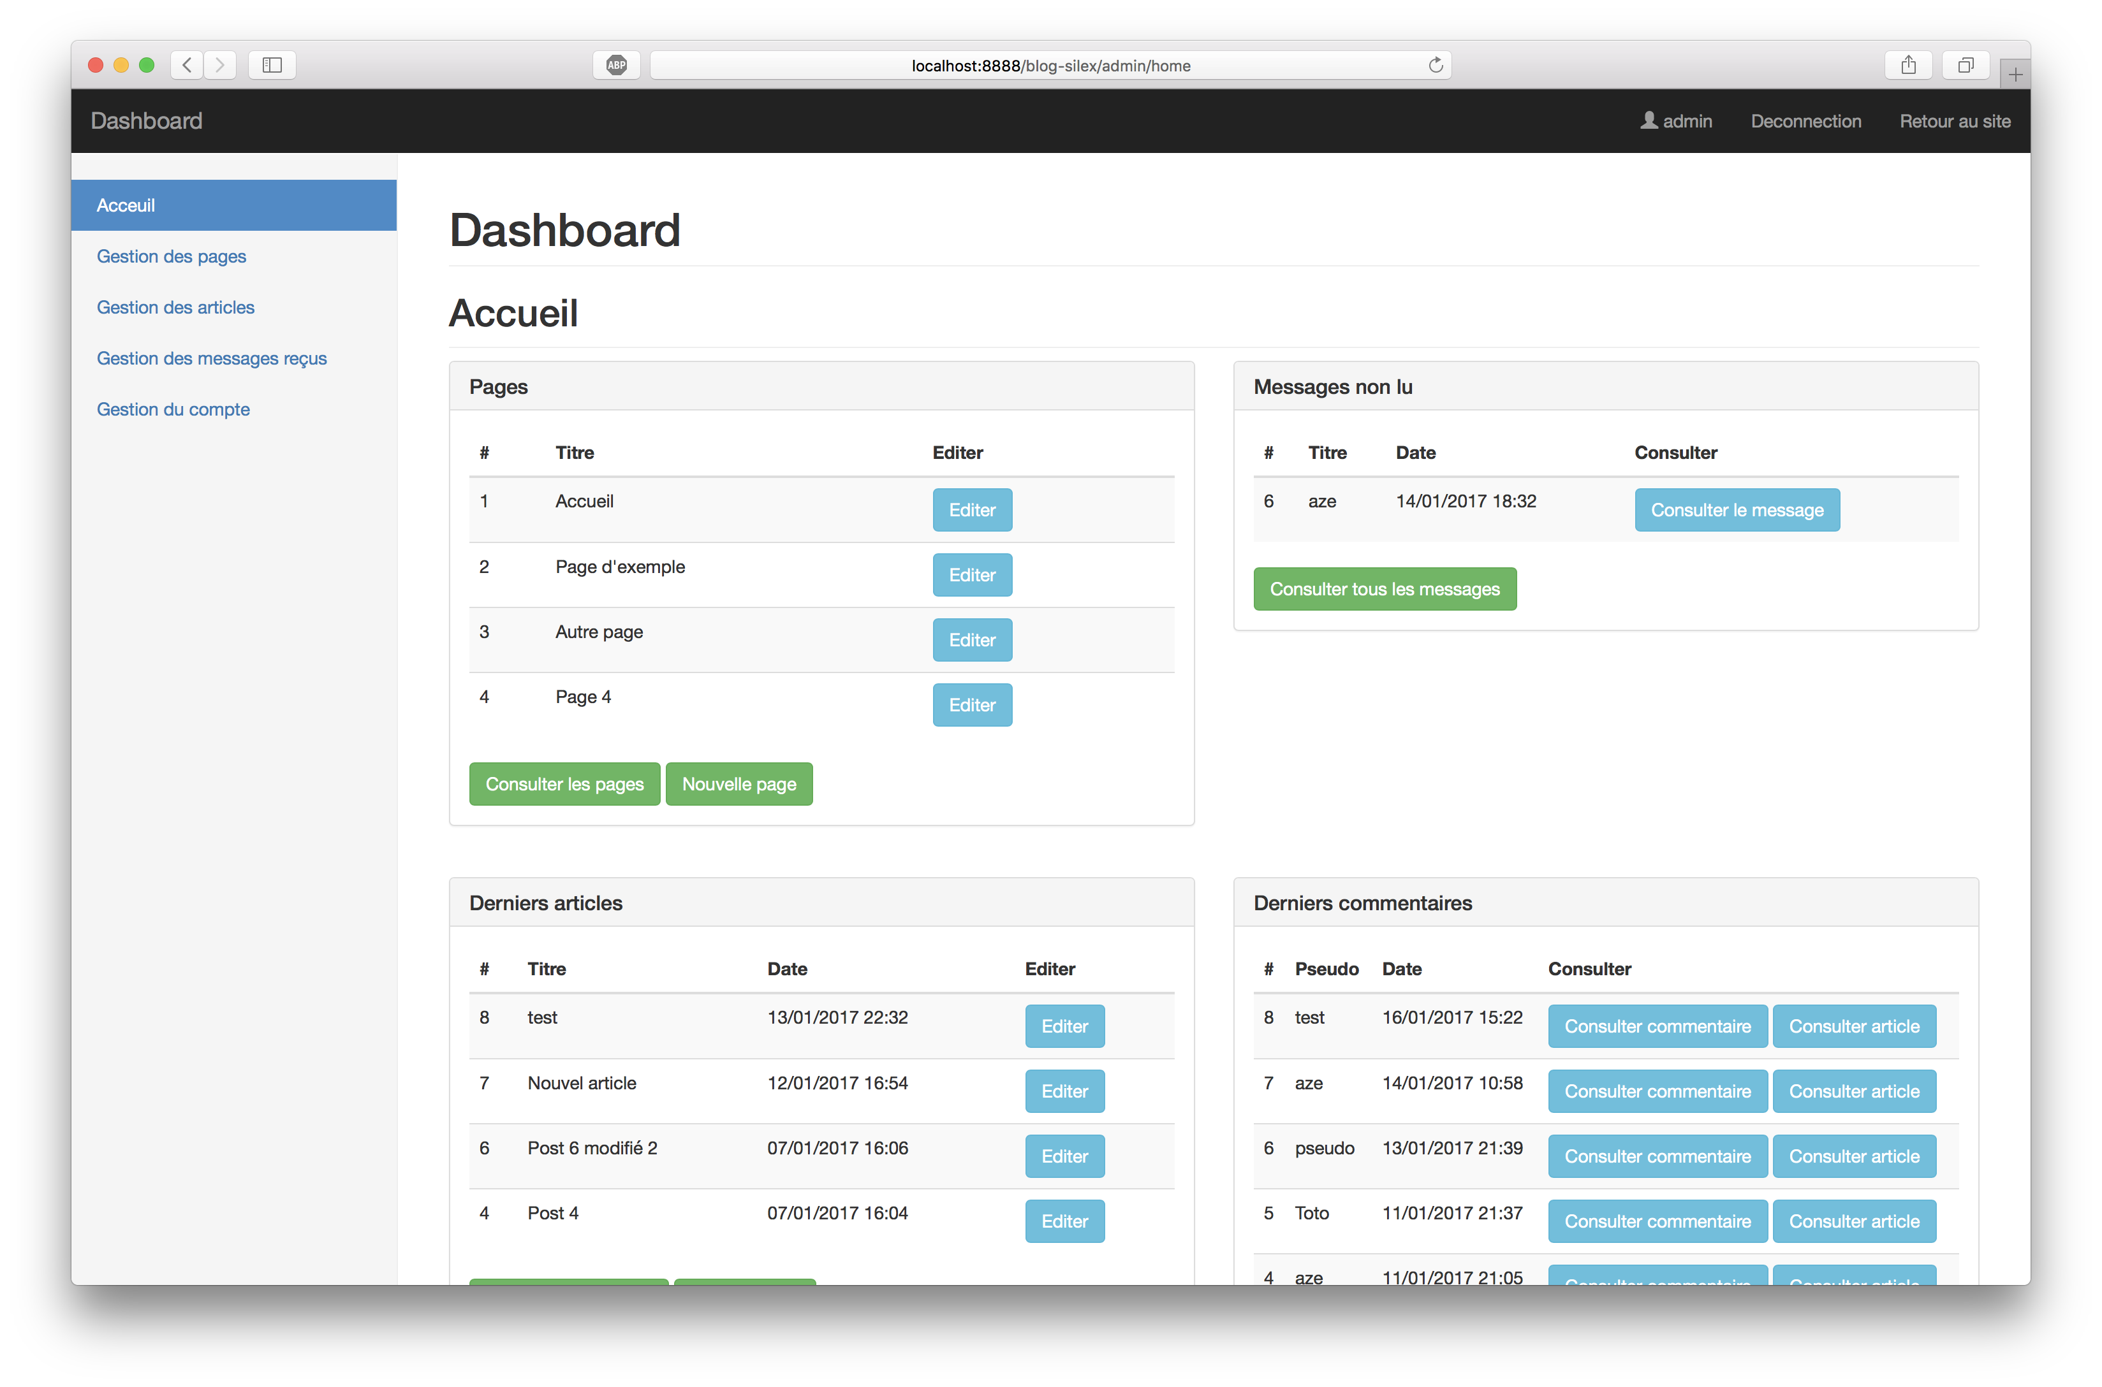Open a new tab with the plus icon
Viewport: 2102px width, 1387px height.
coord(2015,75)
